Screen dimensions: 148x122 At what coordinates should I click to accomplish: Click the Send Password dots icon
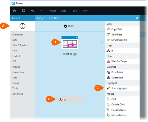108,40
